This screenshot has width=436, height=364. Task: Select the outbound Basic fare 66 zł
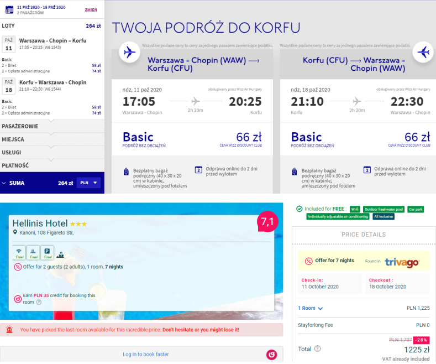coord(192,139)
